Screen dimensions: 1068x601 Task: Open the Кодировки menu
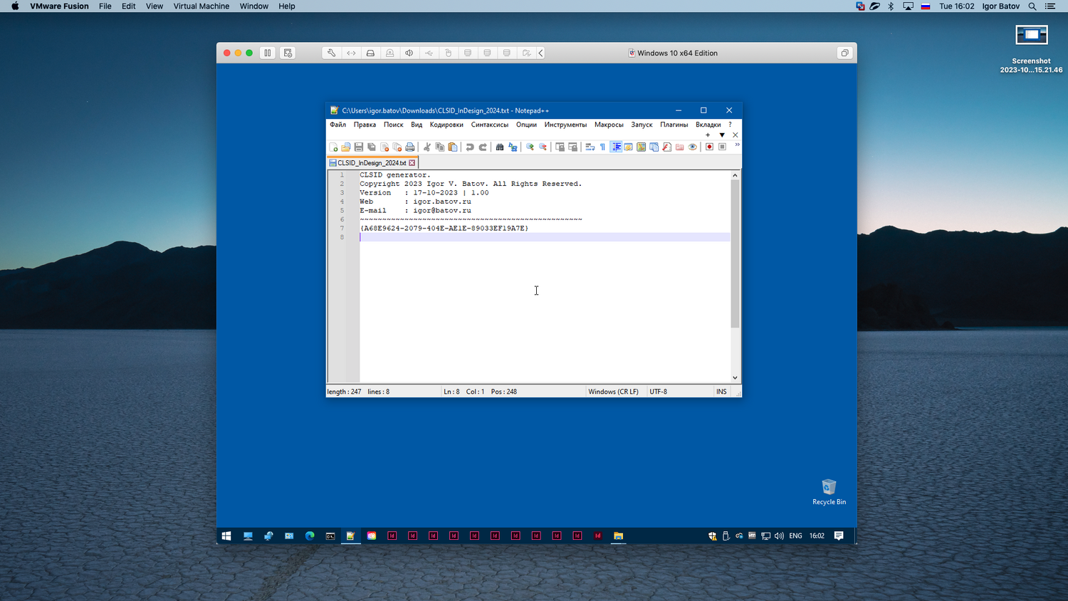tap(446, 125)
